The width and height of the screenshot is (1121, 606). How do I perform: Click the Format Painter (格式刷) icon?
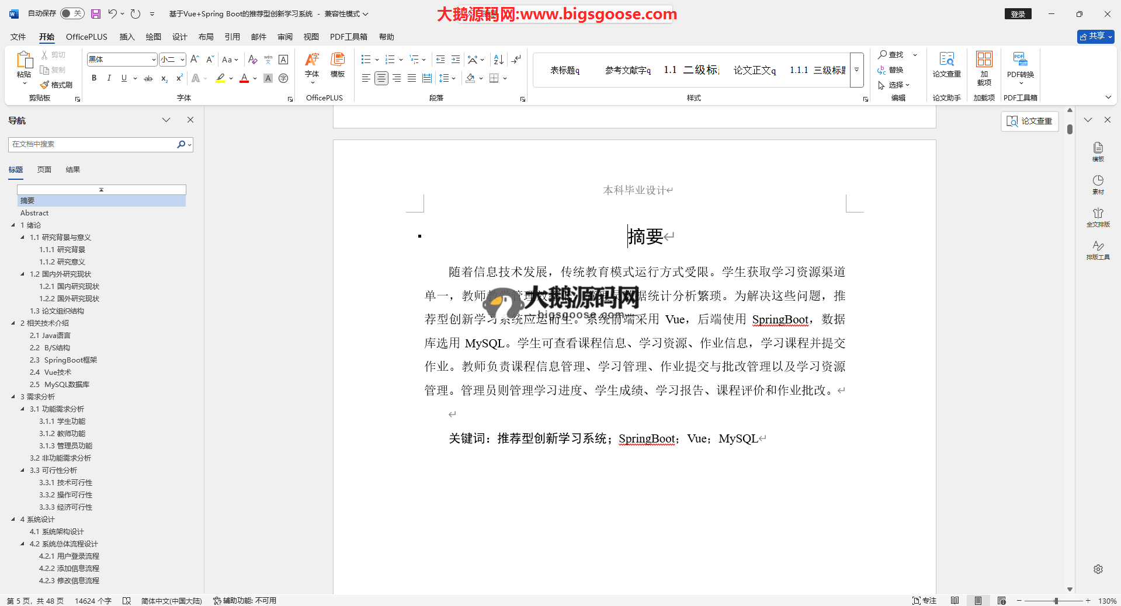tap(57, 85)
